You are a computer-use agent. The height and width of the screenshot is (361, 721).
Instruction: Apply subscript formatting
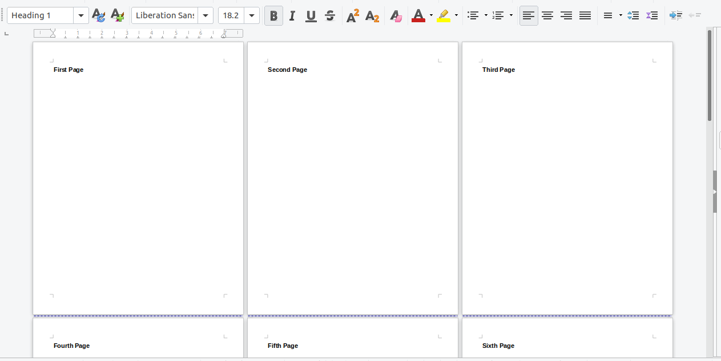click(372, 15)
